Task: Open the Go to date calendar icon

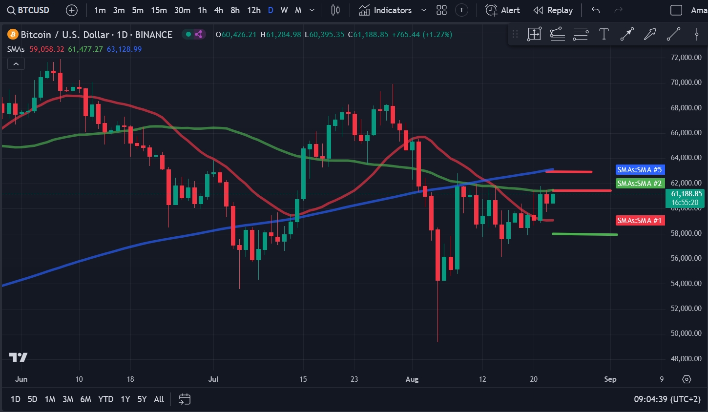Action: tap(184, 399)
